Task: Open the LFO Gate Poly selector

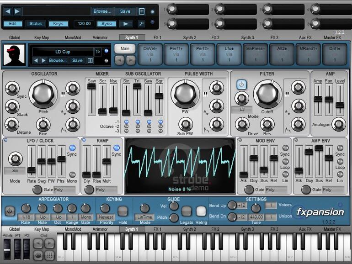Action: tap(64, 190)
